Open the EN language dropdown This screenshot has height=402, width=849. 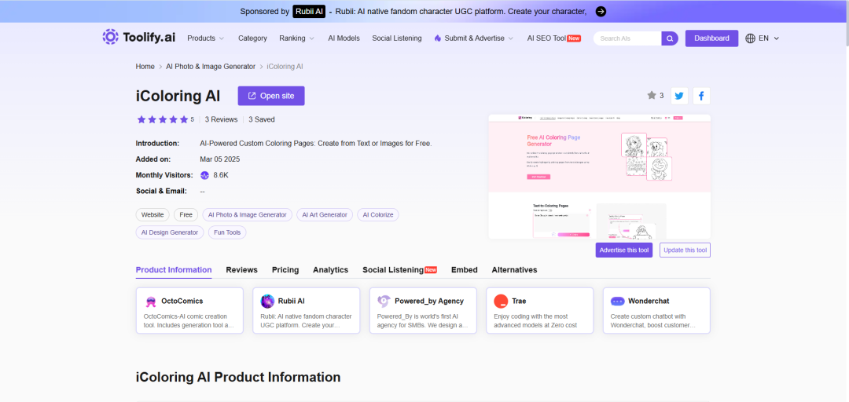coord(769,38)
